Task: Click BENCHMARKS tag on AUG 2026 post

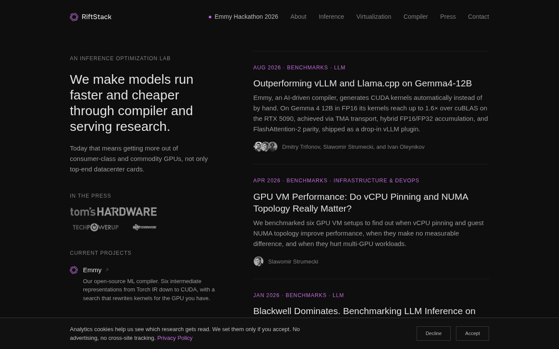Action: pyautogui.click(x=307, y=68)
